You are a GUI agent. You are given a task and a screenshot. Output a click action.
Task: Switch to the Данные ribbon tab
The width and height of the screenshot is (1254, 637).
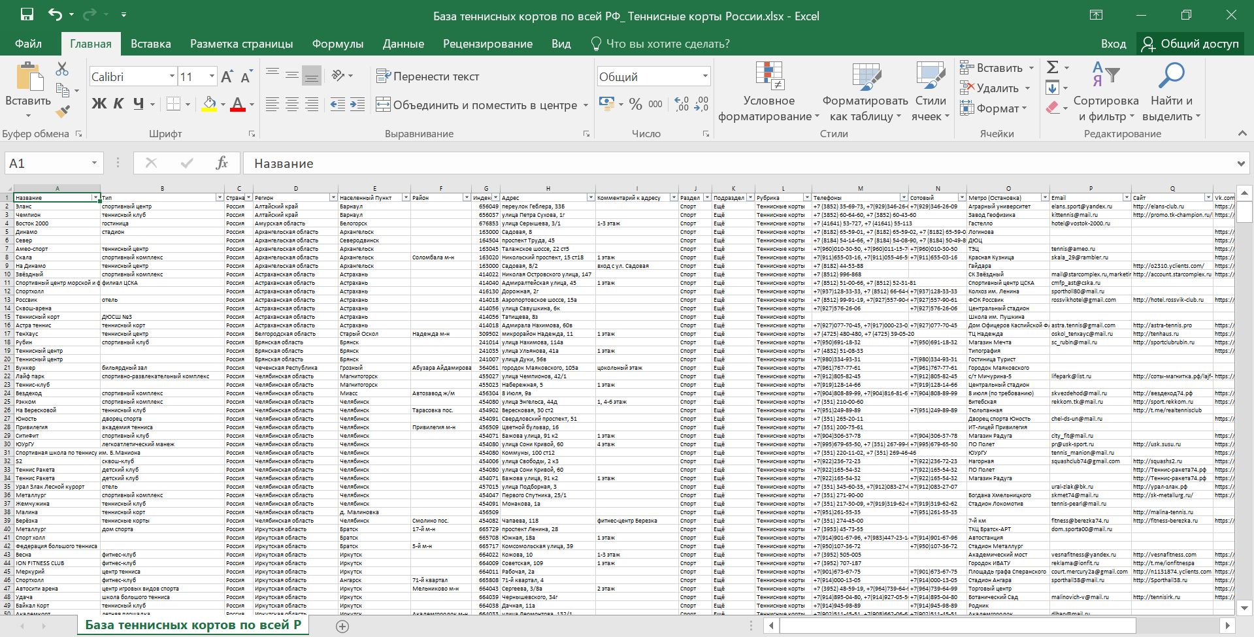tap(403, 44)
